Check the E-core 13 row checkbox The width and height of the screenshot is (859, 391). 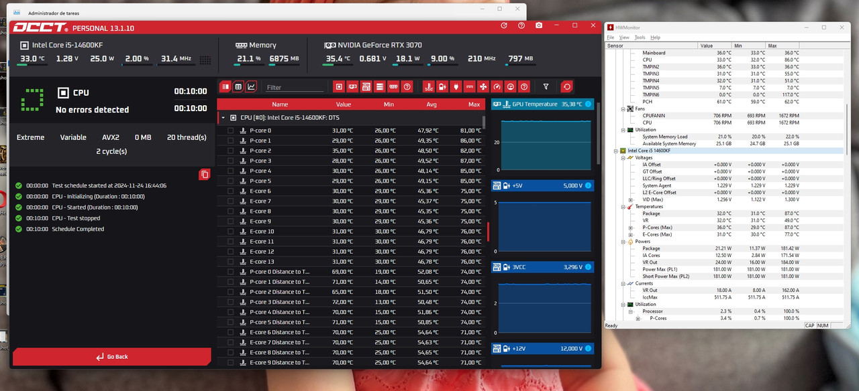click(x=230, y=262)
